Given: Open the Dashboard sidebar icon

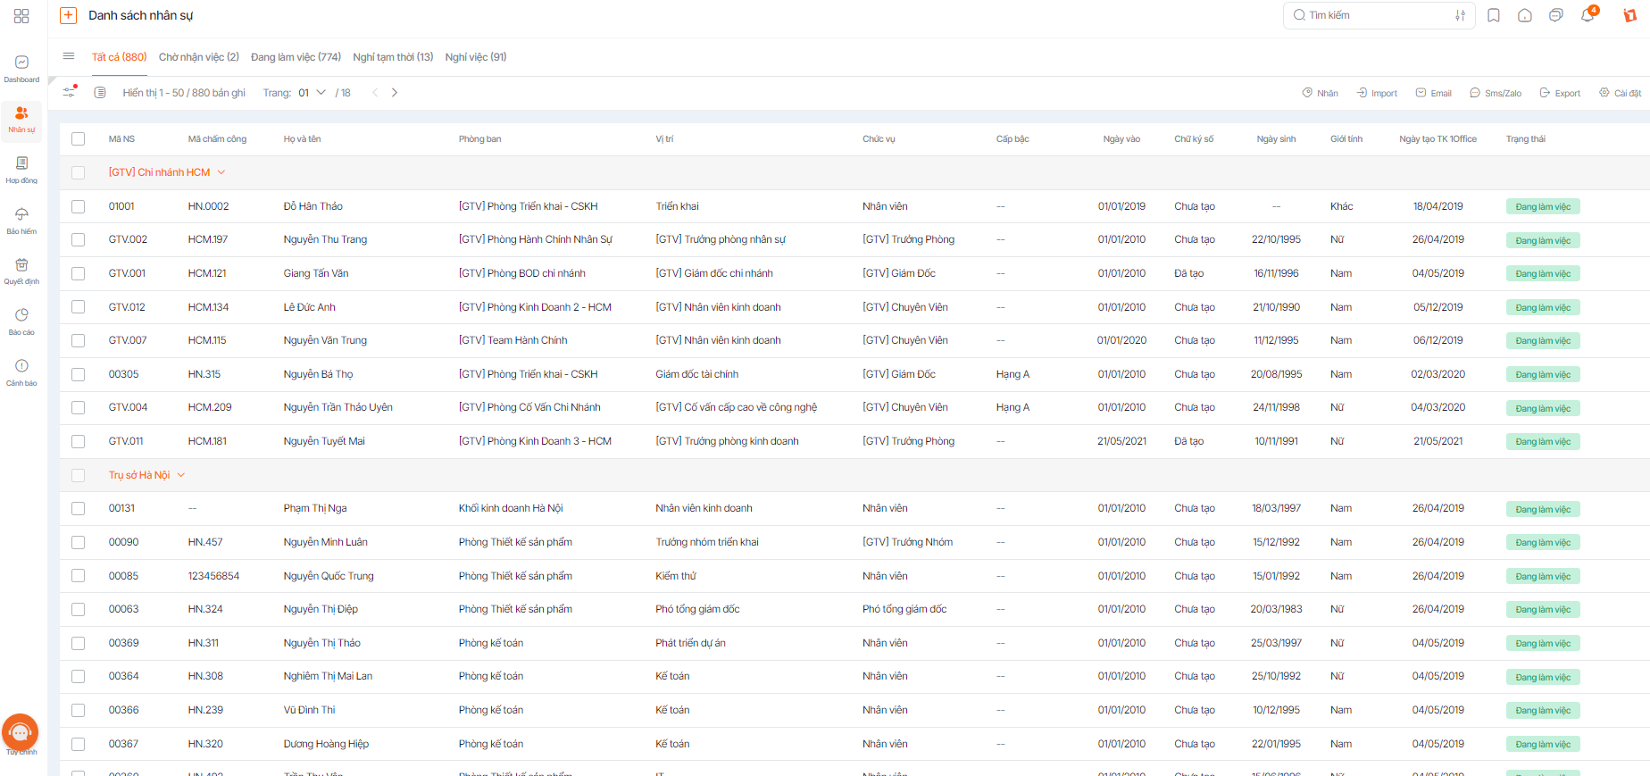Looking at the screenshot, I should click(x=21, y=68).
